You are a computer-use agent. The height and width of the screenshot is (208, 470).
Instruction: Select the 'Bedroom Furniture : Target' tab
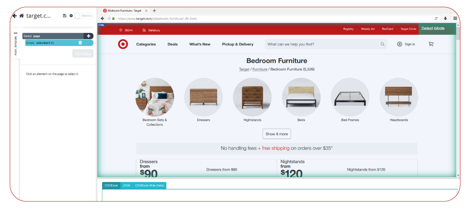125,11
